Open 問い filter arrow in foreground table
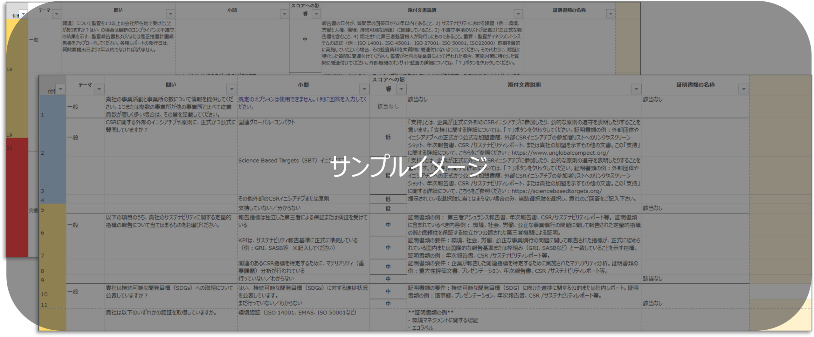The image size is (814, 337). click(232, 89)
